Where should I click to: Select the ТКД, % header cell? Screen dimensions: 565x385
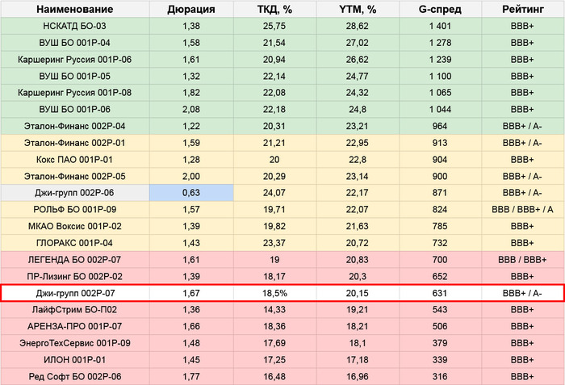click(x=274, y=9)
